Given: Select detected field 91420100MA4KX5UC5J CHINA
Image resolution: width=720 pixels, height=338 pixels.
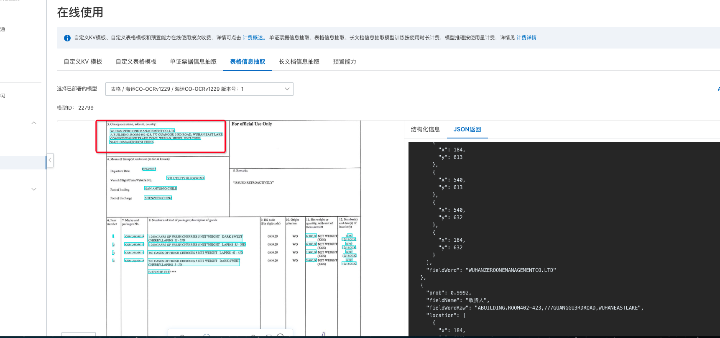Looking at the screenshot, I should pos(131,142).
